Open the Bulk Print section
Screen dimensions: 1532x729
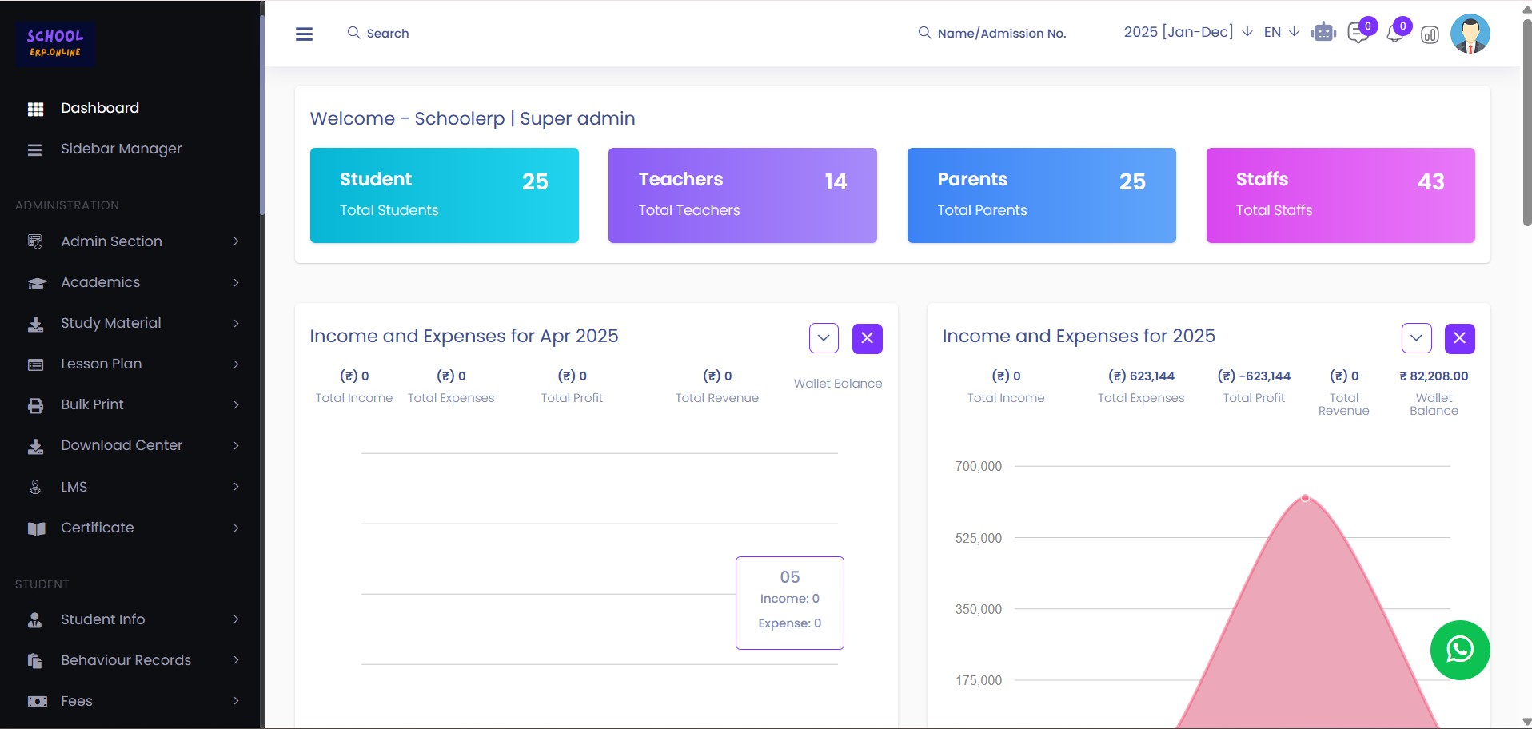93,404
